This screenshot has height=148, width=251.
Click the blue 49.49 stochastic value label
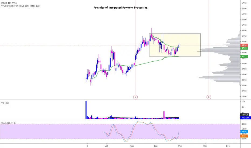[244, 132]
